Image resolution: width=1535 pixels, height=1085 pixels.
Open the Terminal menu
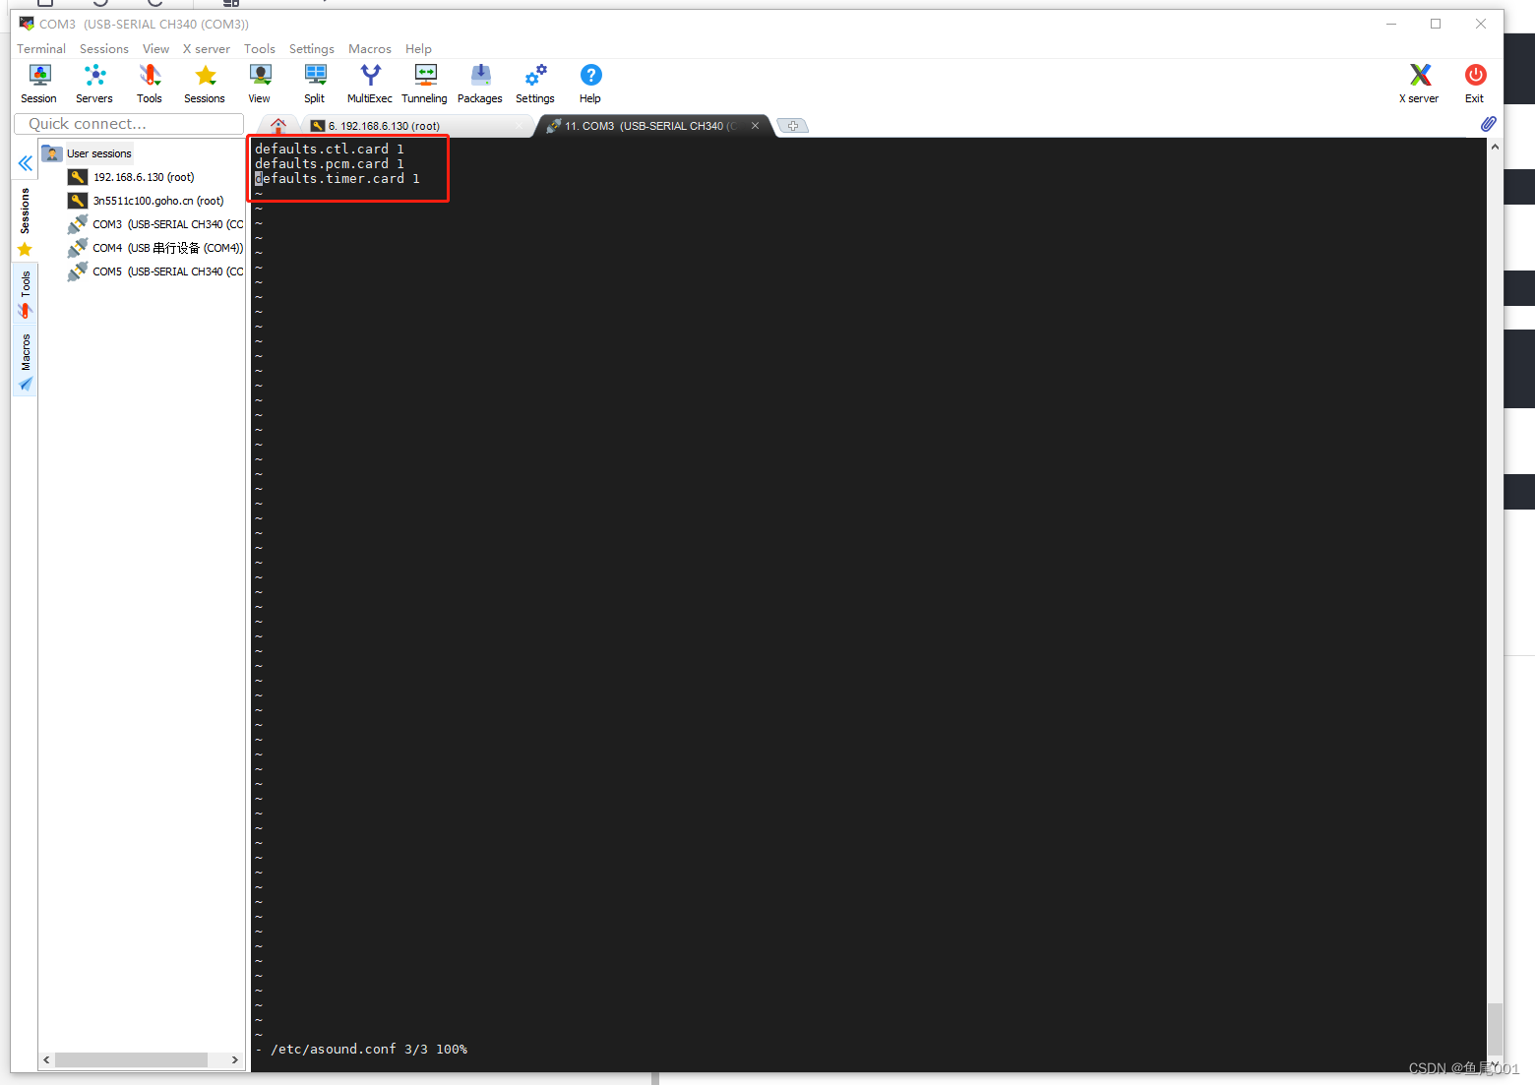(40, 48)
